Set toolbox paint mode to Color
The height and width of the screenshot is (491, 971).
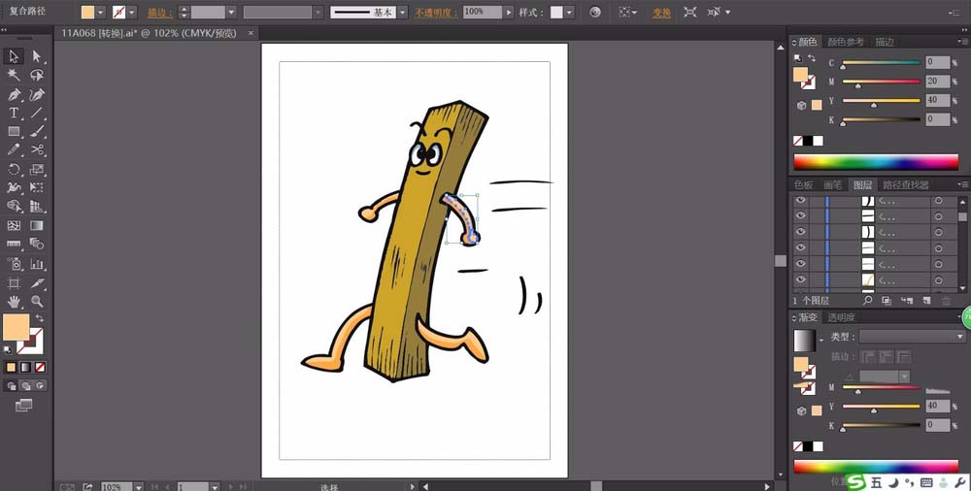[11, 367]
